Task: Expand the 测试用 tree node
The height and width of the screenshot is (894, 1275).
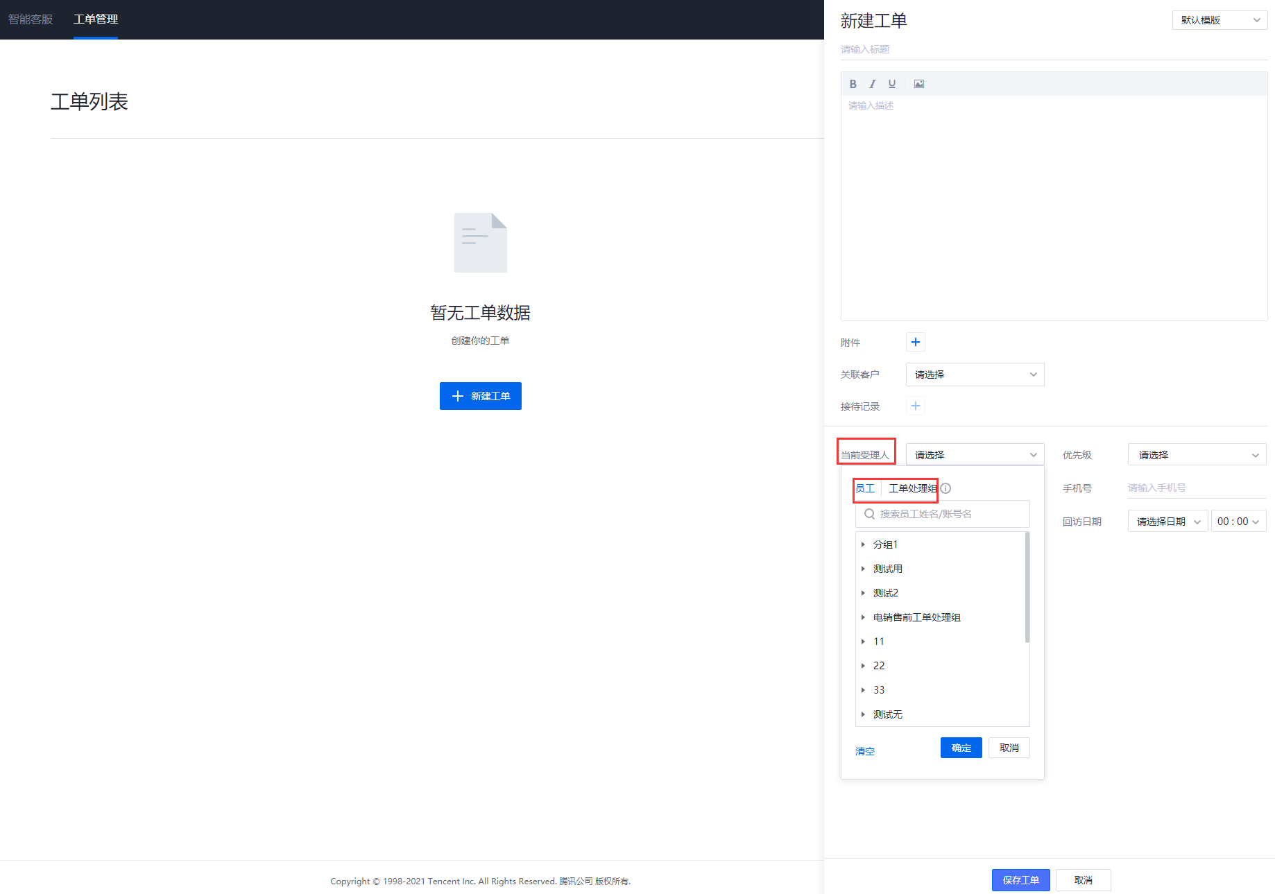Action: [863, 569]
